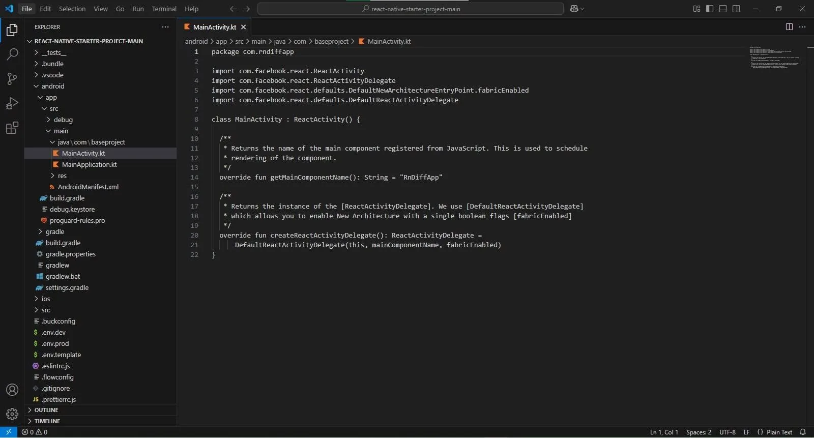Open gradlew.bat file
The height and width of the screenshot is (438, 814).
[63, 276]
